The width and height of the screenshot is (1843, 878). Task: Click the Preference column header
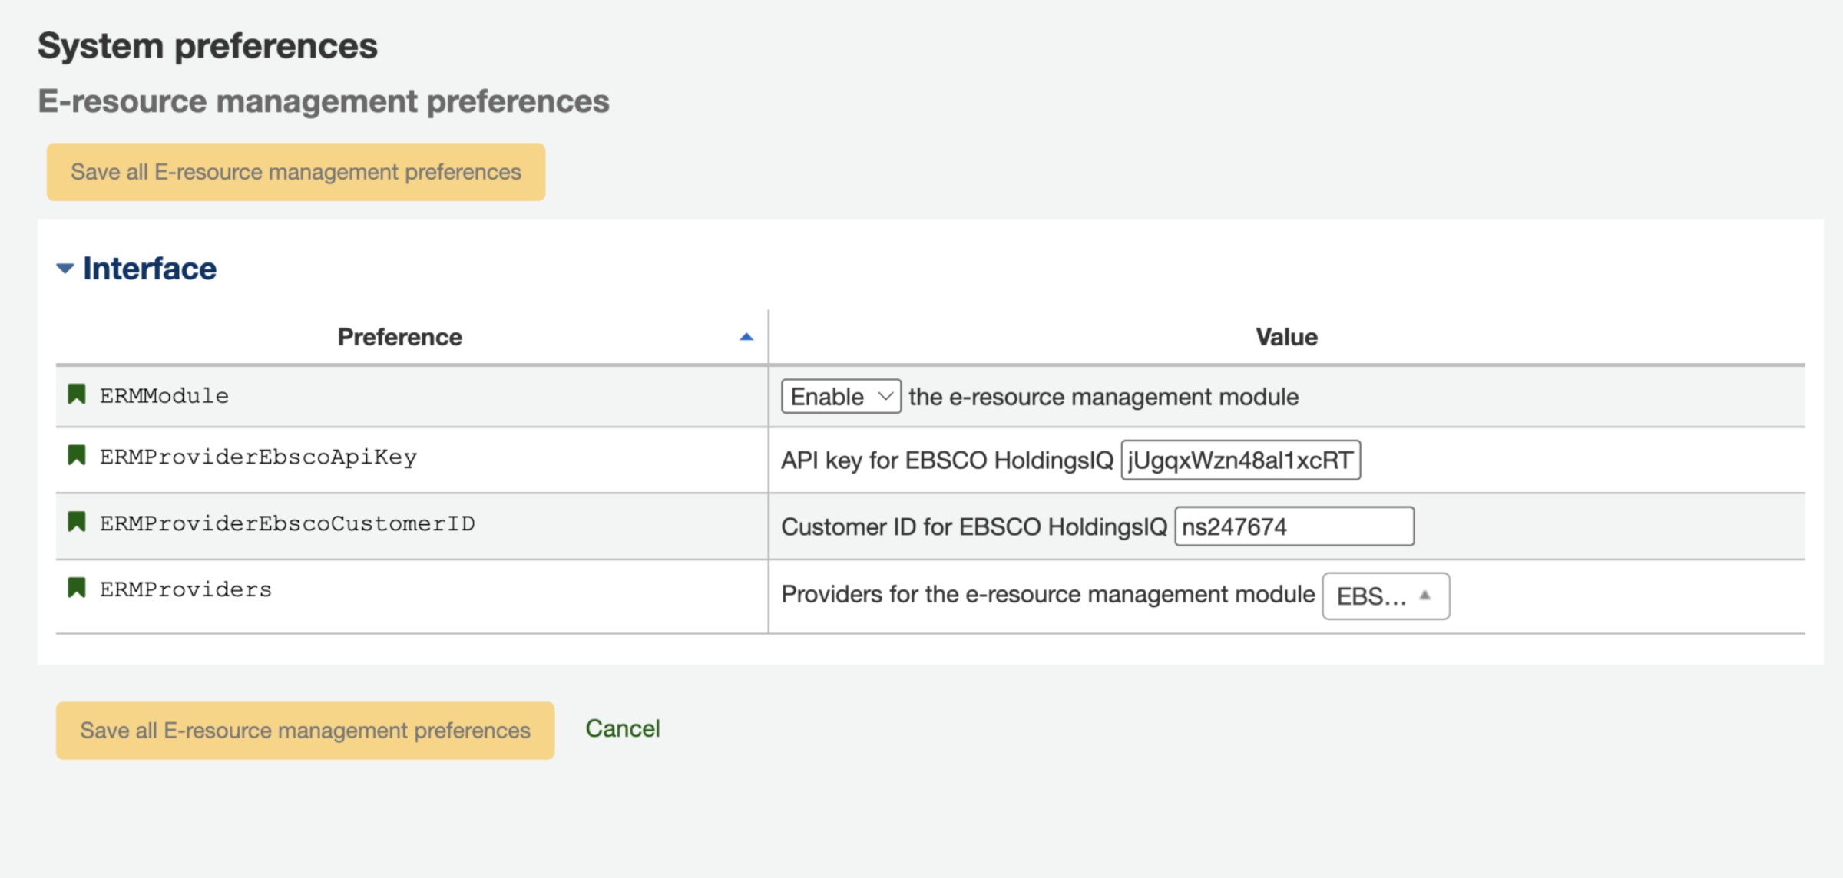(x=399, y=337)
